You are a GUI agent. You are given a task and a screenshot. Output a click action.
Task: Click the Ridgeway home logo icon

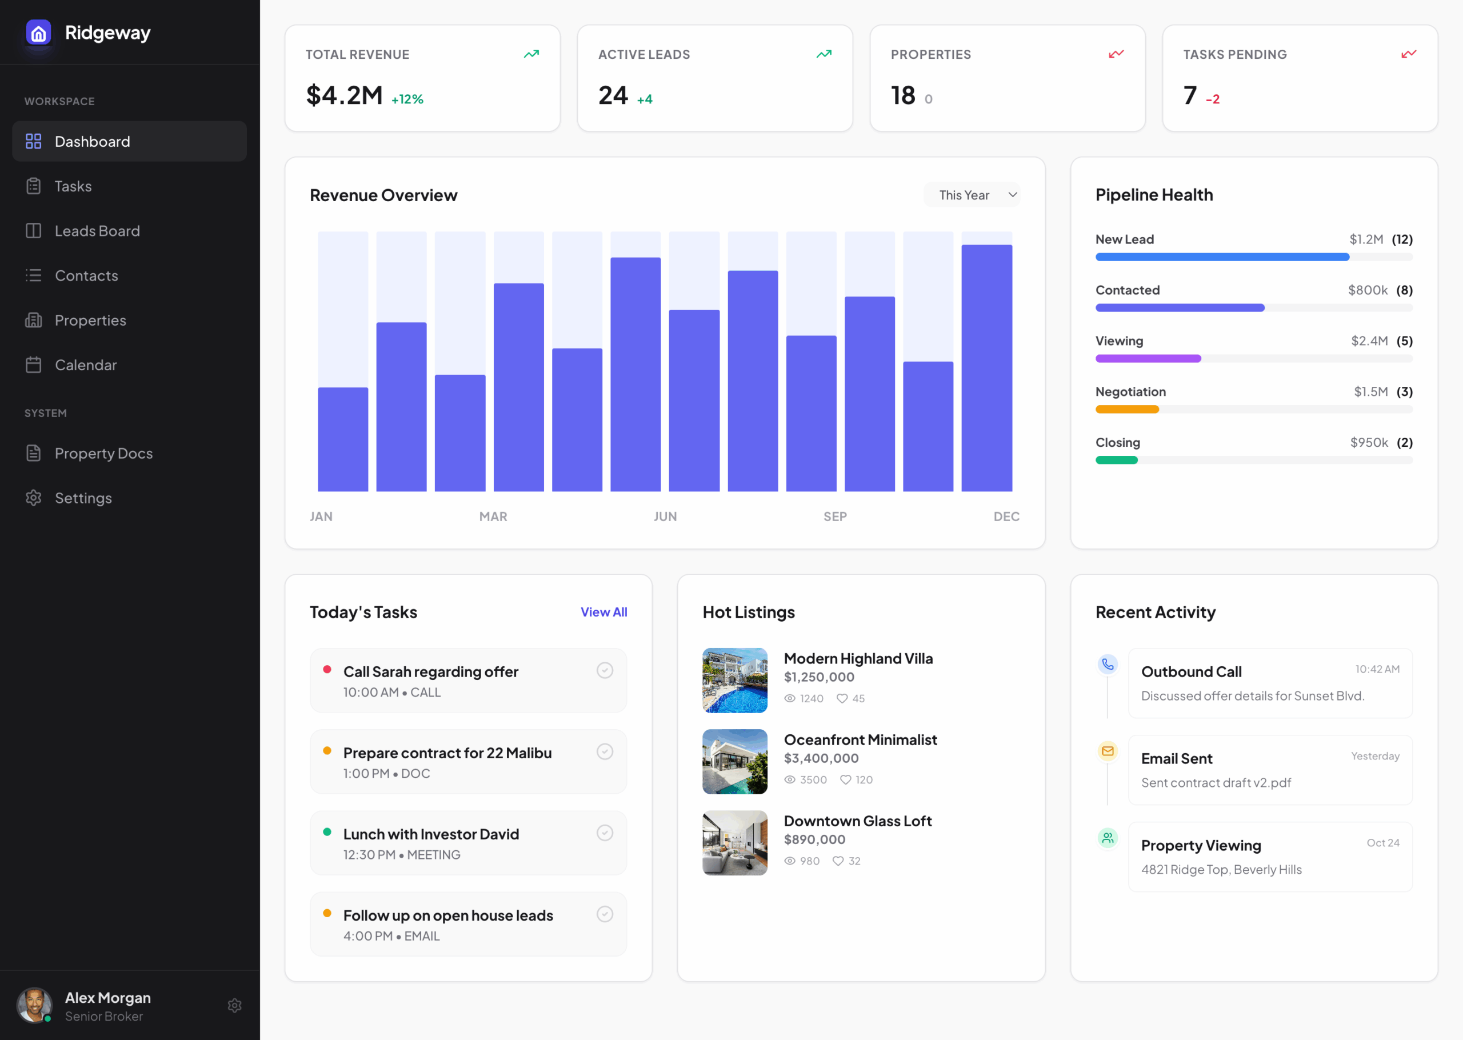tap(38, 33)
